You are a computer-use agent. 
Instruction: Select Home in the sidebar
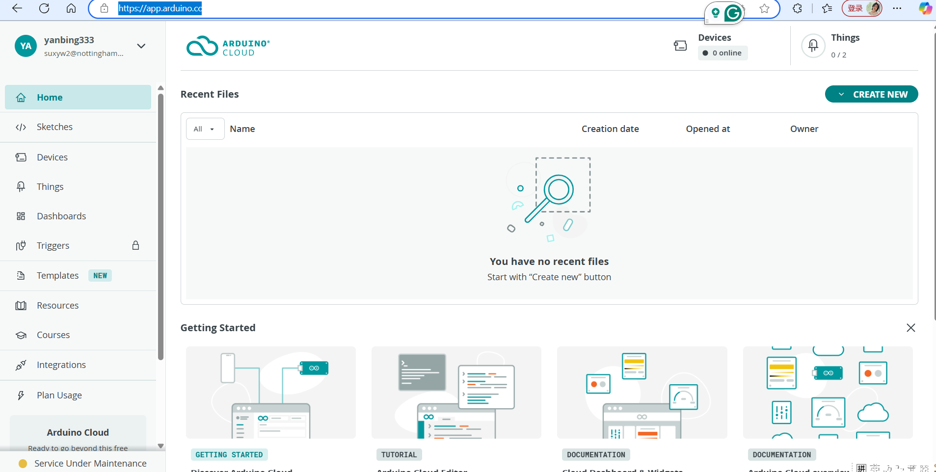(x=78, y=97)
